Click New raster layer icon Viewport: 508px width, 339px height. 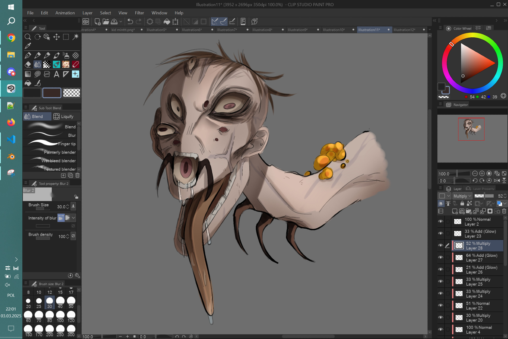[455, 211]
